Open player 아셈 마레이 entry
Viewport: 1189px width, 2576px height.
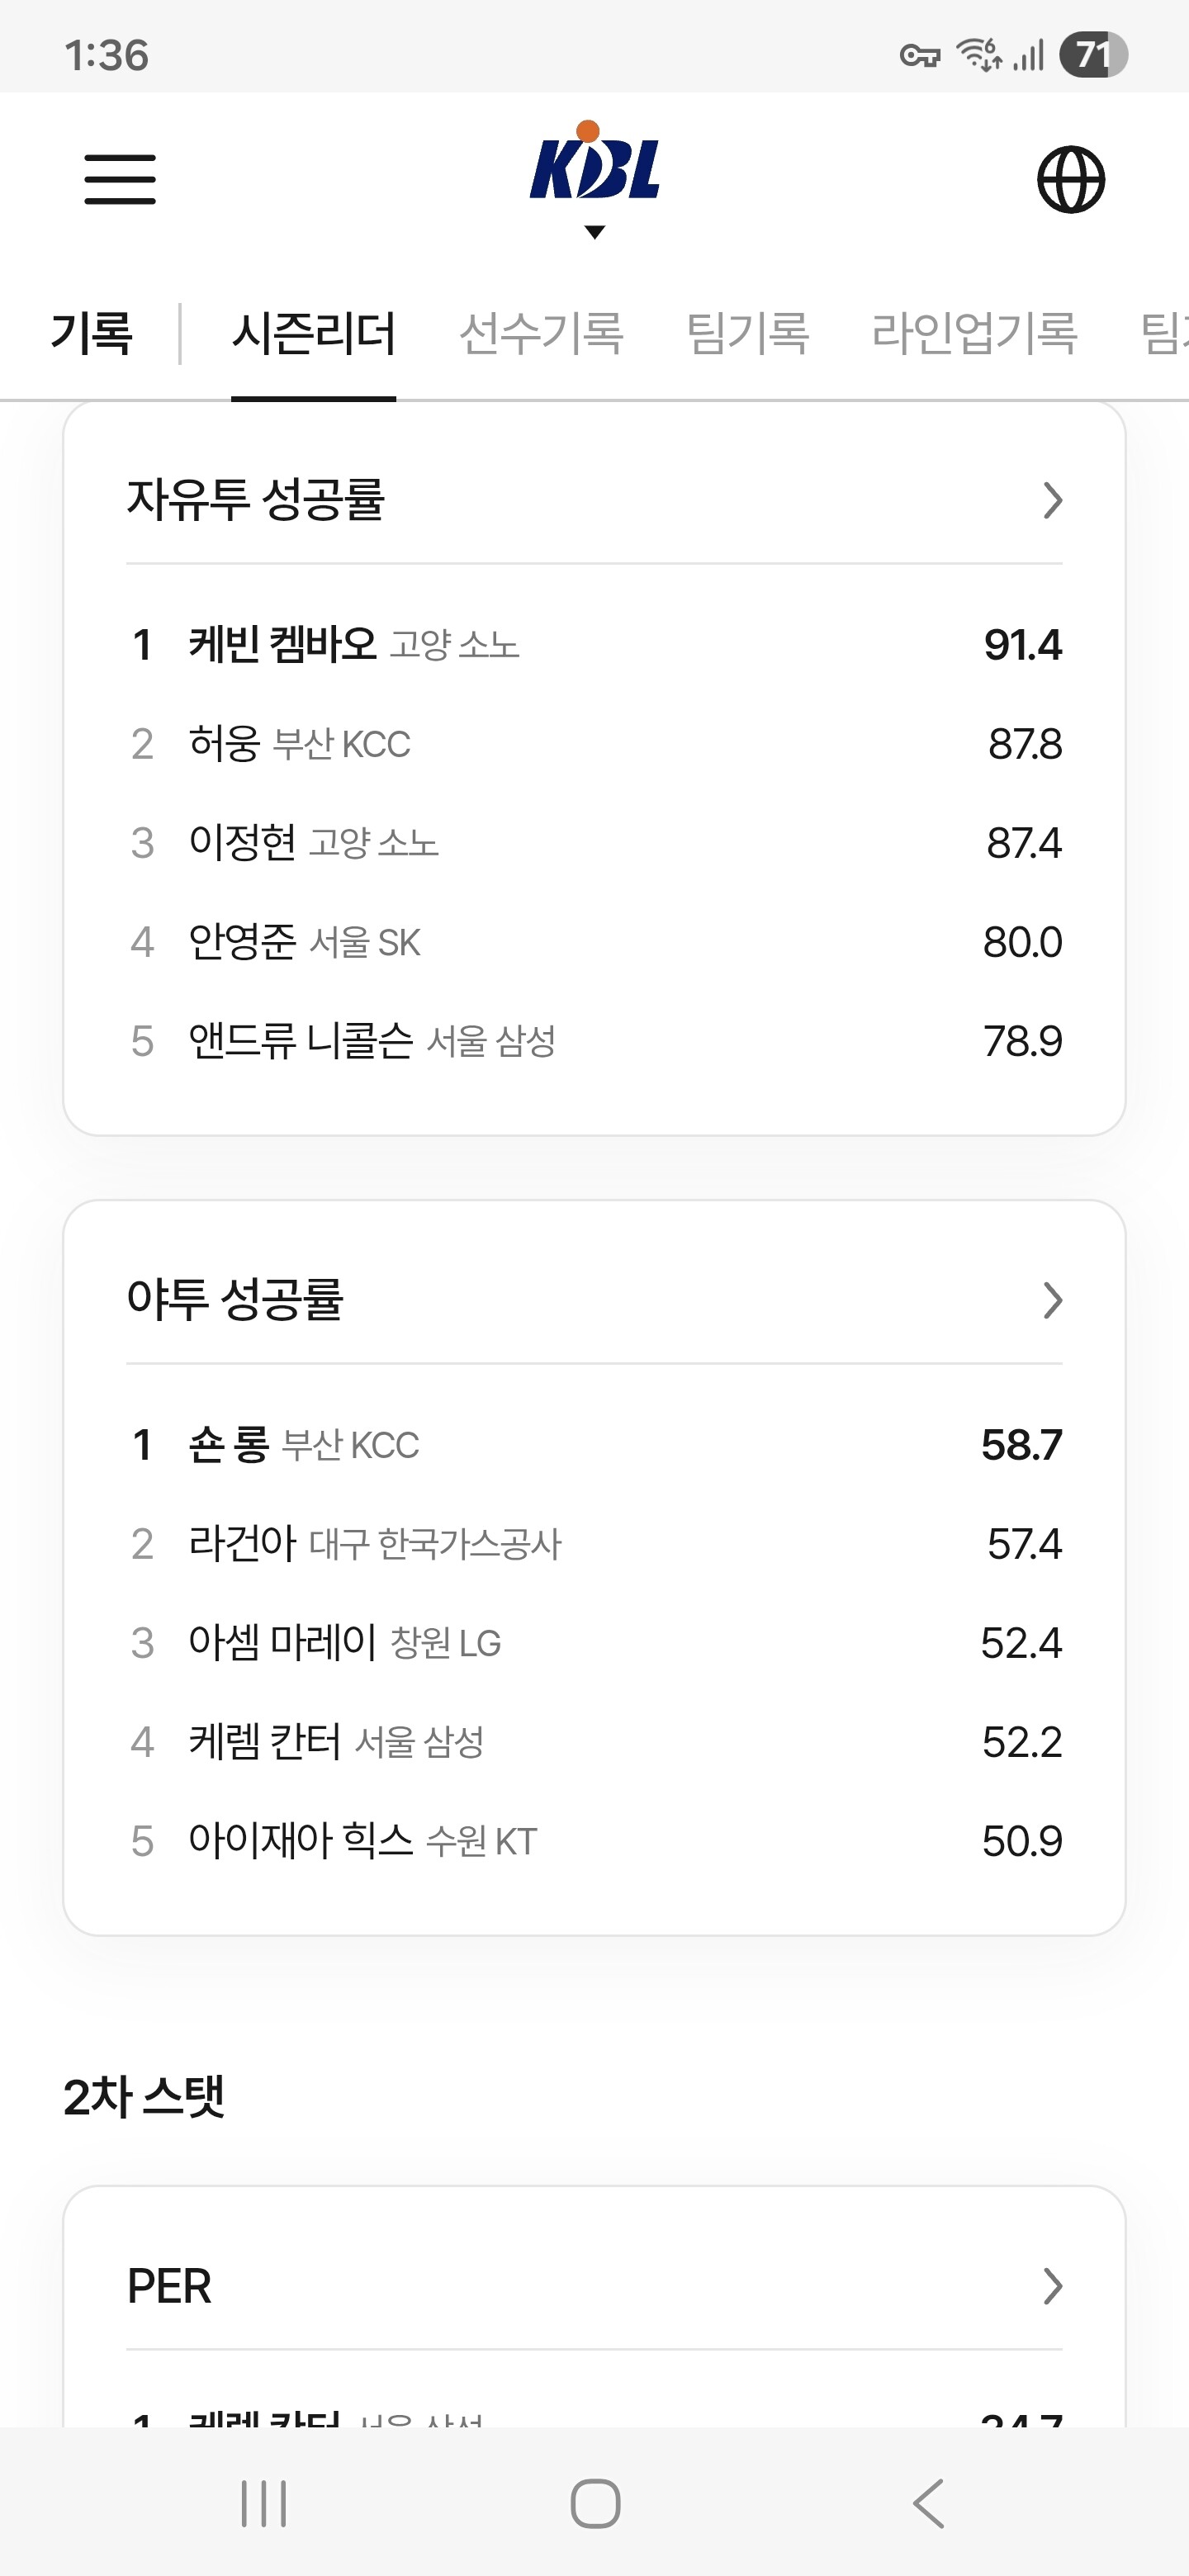coord(594,1643)
